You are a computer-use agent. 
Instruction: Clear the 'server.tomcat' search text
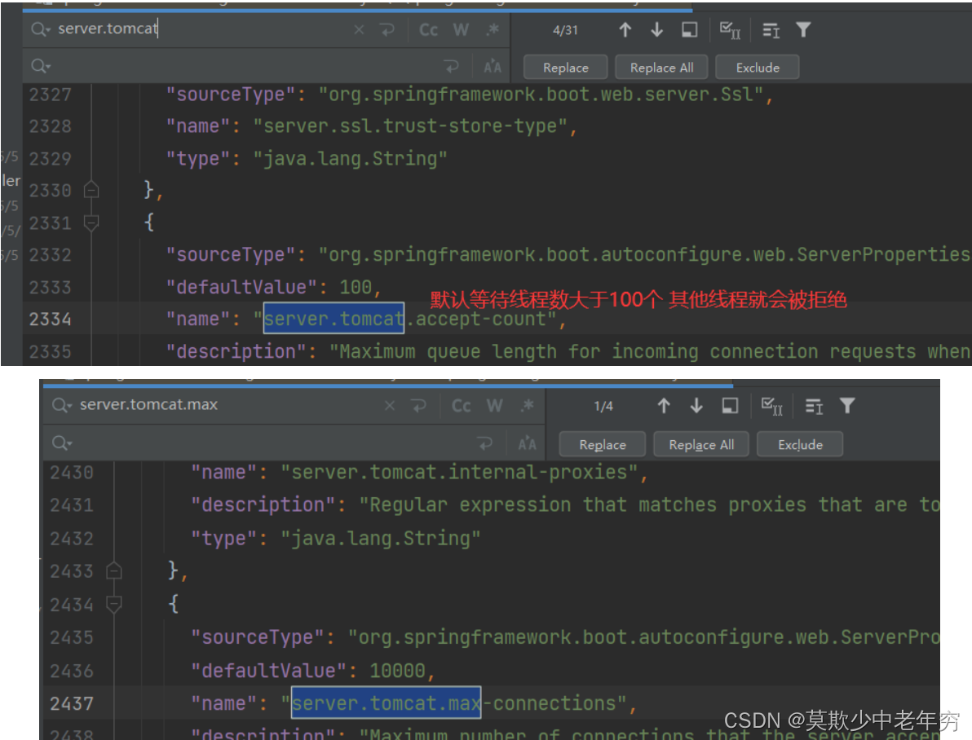pos(359,29)
